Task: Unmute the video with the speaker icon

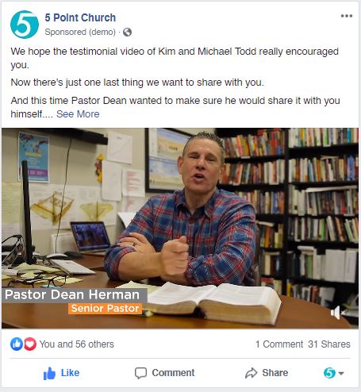Action: pos(338,313)
